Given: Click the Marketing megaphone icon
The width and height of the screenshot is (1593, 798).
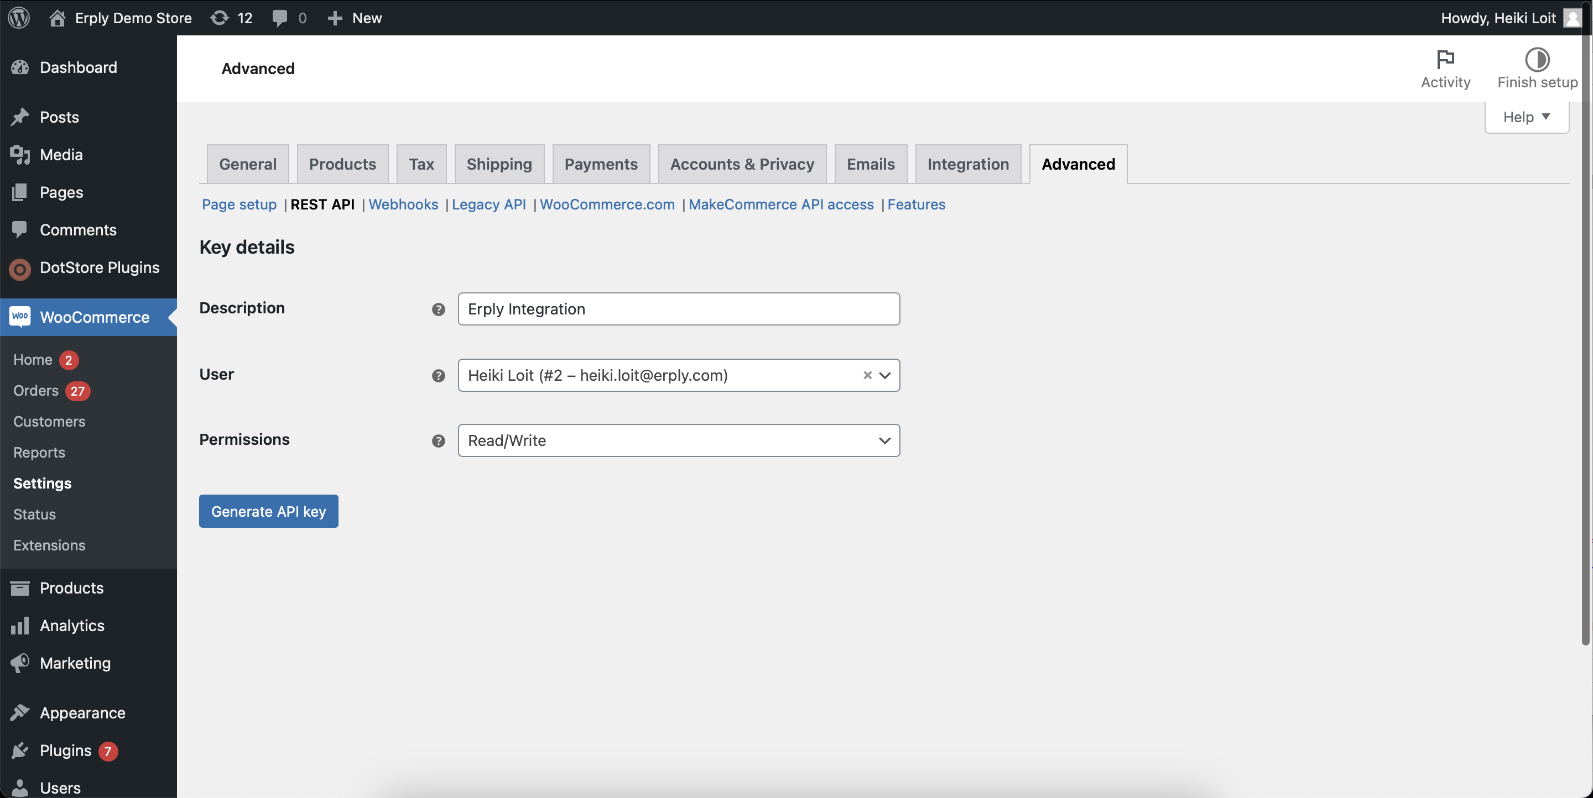Looking at the screenshot, I should [x=20, y=663].
